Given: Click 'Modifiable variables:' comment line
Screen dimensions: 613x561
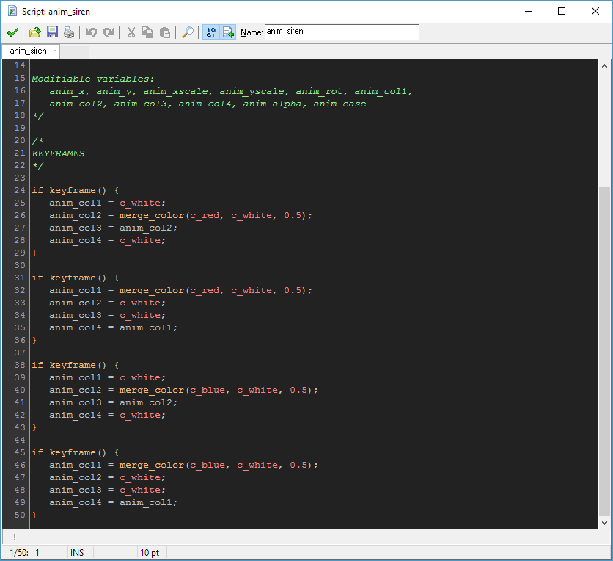Looking at the screenshot, I should tap(92, 79).
